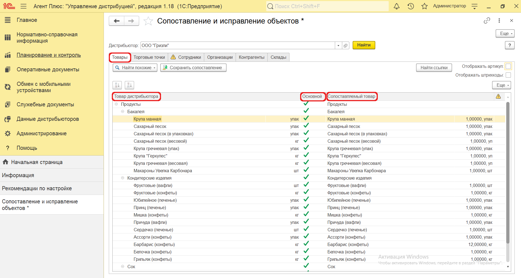Open service settings icon beside Администратор
This screenshot has width=521, height=278.
click(475, 6)
